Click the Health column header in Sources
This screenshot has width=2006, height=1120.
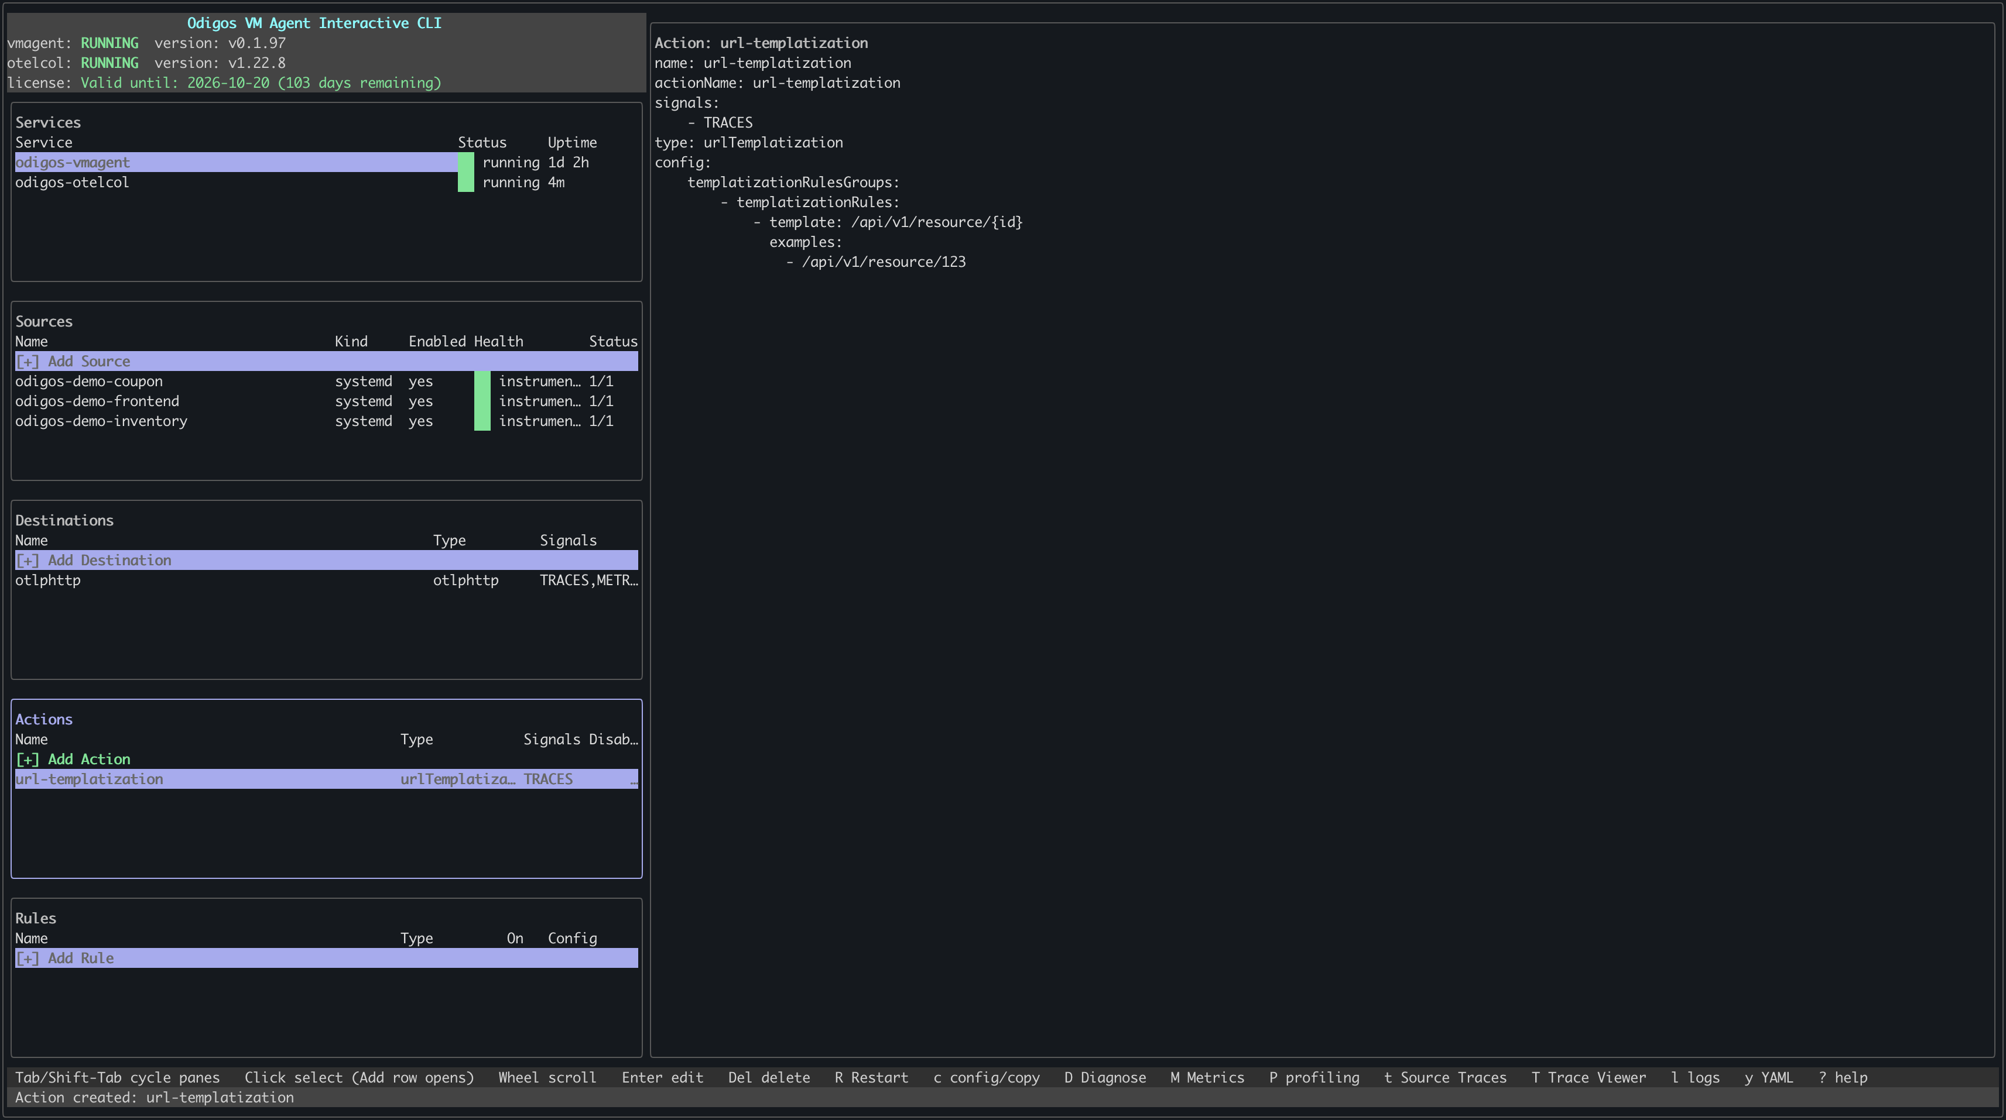(x=498, y=342)
